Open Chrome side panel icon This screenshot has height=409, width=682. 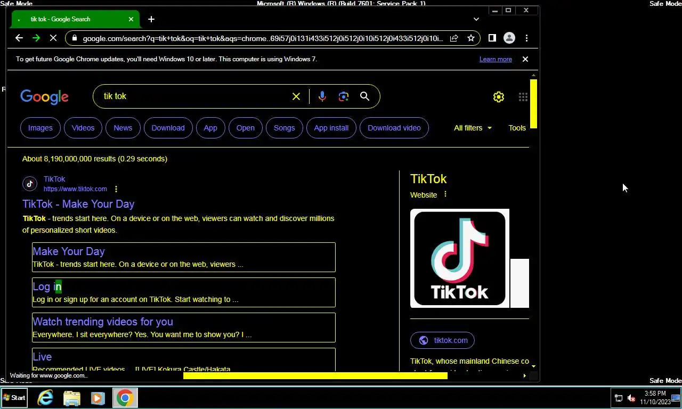tap(492, 38)
